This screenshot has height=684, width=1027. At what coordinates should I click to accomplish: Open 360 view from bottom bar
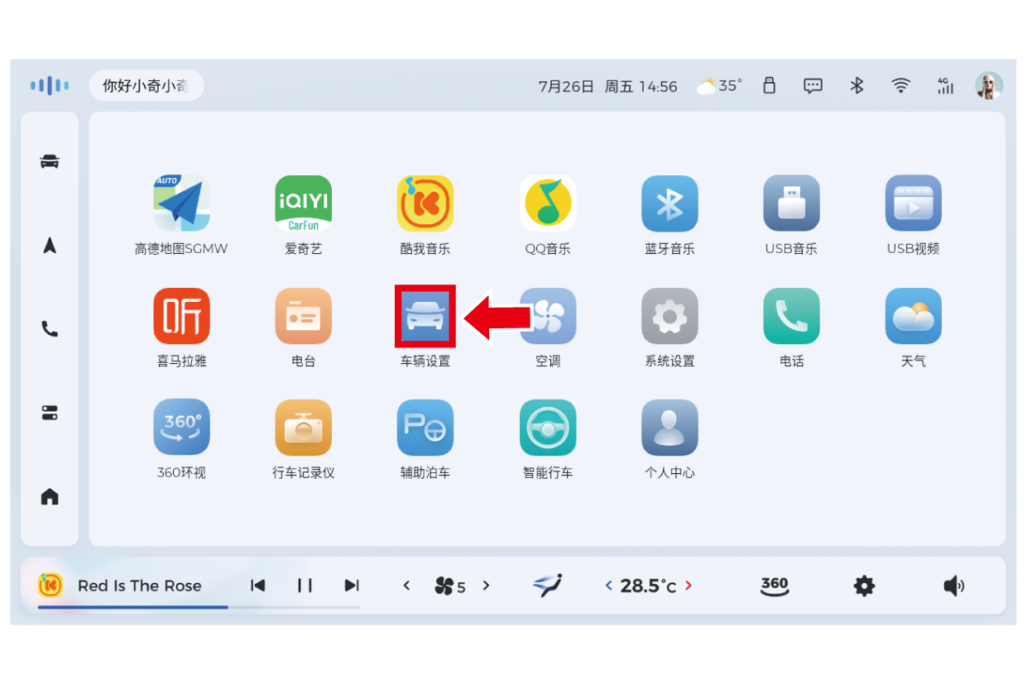click(775, 586)
